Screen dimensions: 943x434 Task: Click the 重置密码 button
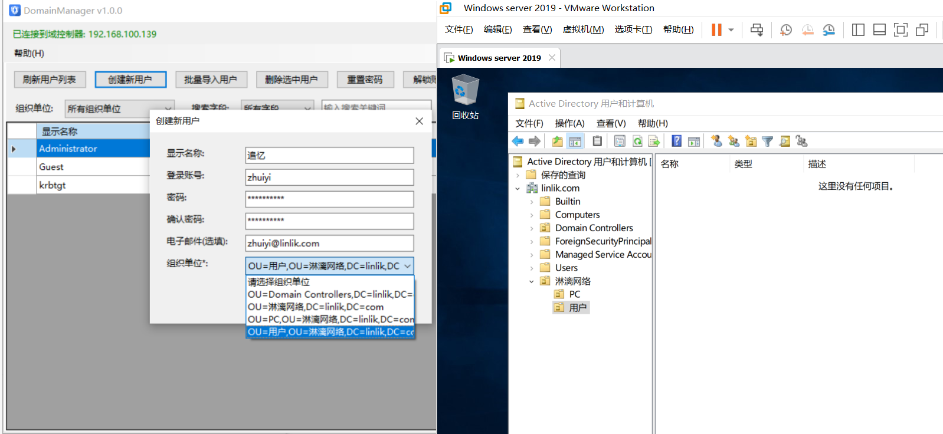pos(365,80)
